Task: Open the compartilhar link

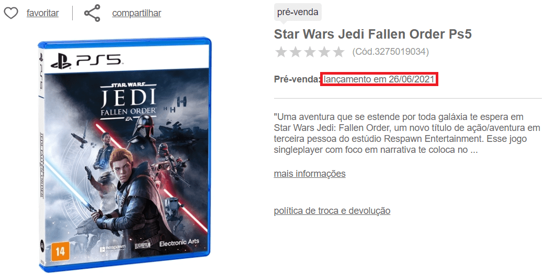Action: [137, 13]
